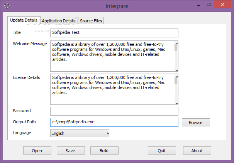The width and height of the screenshot is (234, 163).
Task: Click License Details scrollbar down arrow
Action: [176, 103]
